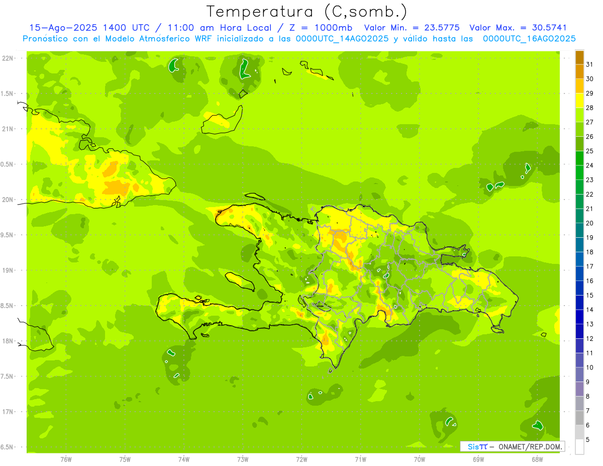Click the 'Z = 1000mb' level text
Screen dimensions: 603x466
point(321,28)
